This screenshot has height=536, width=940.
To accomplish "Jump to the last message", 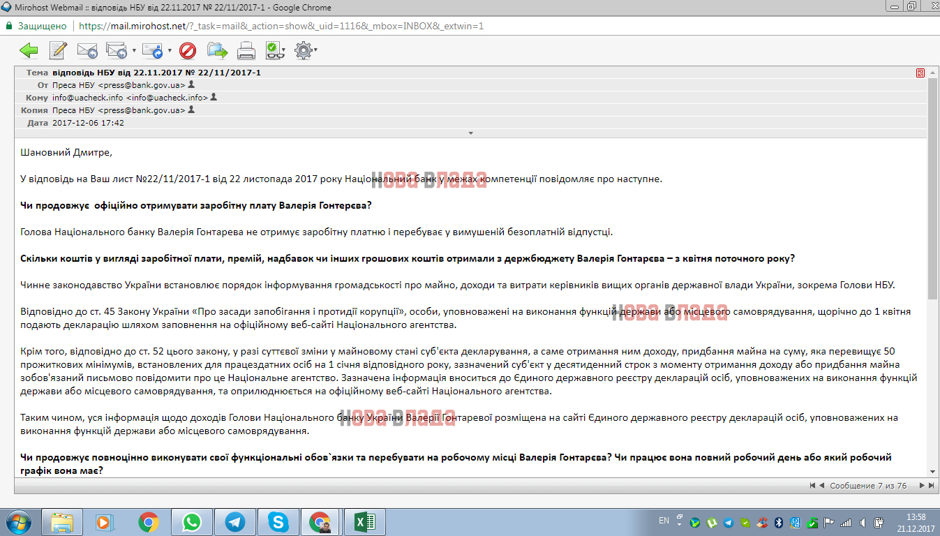I will point(931,485).
